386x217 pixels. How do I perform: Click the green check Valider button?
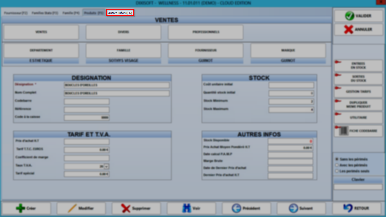coord(359,16)
